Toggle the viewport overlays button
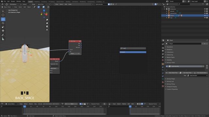This screenshot has width=209, height=117. point(43,7)
